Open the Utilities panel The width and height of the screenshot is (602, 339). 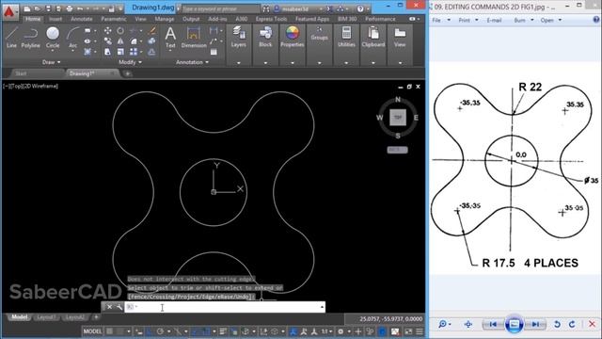[346, 38]
